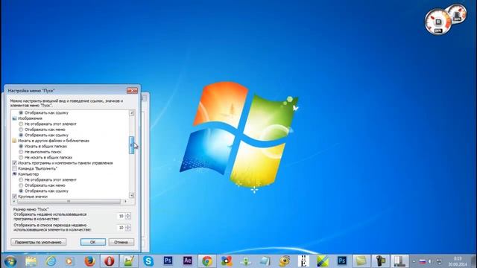The image size is (477, 268).
Task: Click the horizontal scrollbar left arrow
Action: [14, 202]
